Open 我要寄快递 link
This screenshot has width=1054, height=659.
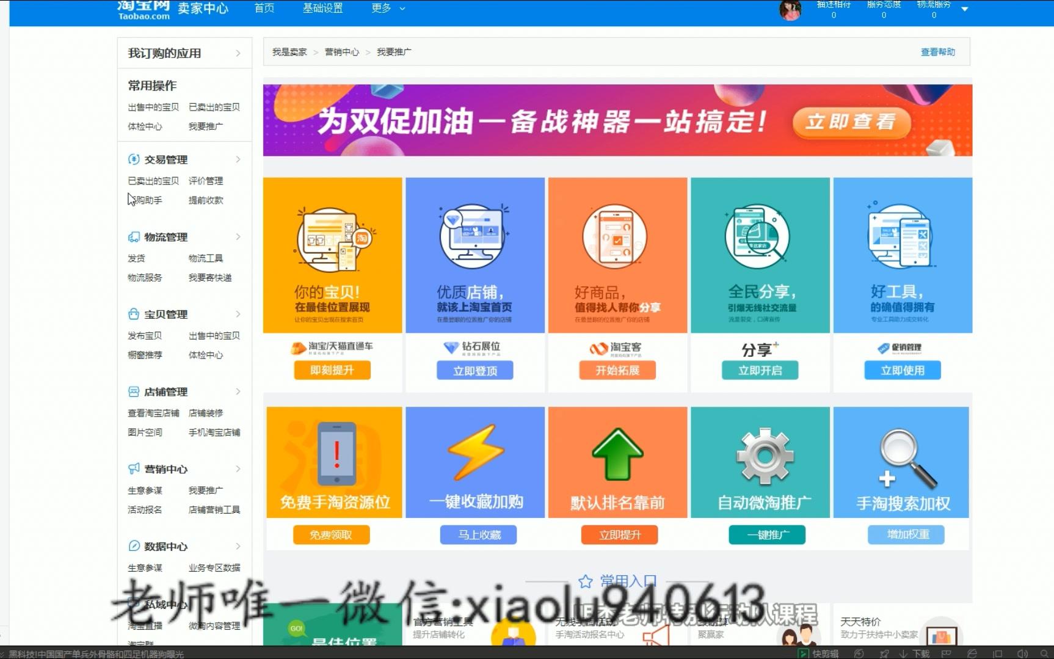pyautogui.click(x=210, y=277)
